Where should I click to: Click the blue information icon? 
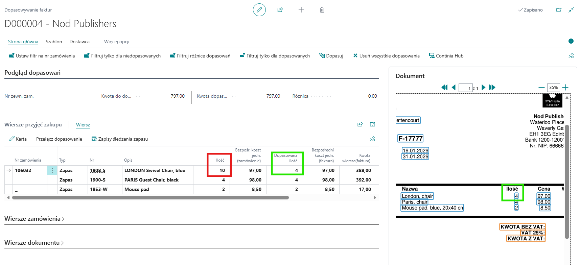point(571,41)
